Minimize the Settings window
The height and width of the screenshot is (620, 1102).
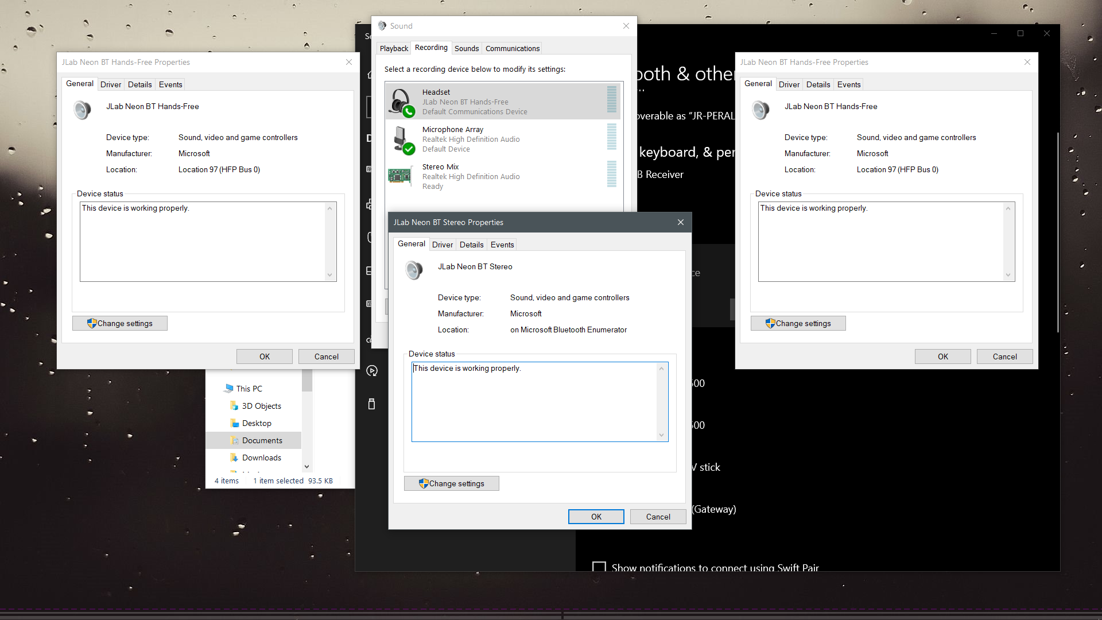coord(994,33)
